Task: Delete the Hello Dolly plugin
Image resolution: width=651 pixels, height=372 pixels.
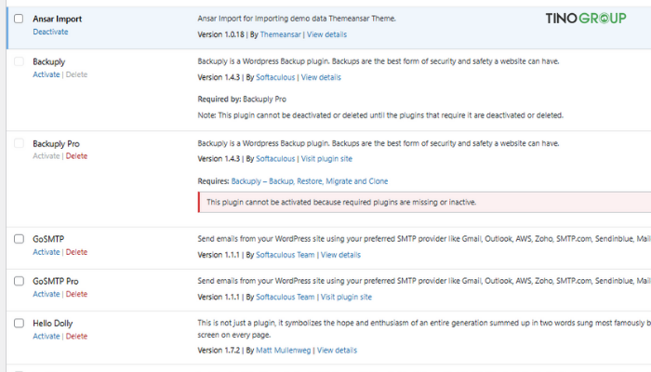Action: pyautogui.click(x=76, y=337)
